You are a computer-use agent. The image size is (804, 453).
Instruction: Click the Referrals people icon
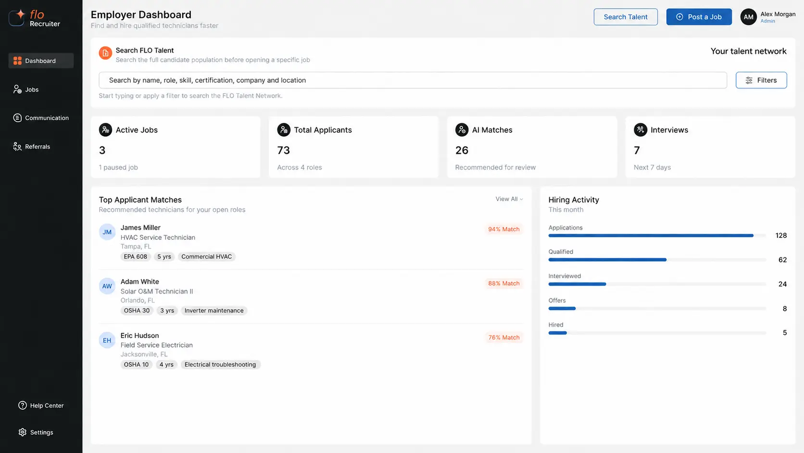(x=17, y=147)
